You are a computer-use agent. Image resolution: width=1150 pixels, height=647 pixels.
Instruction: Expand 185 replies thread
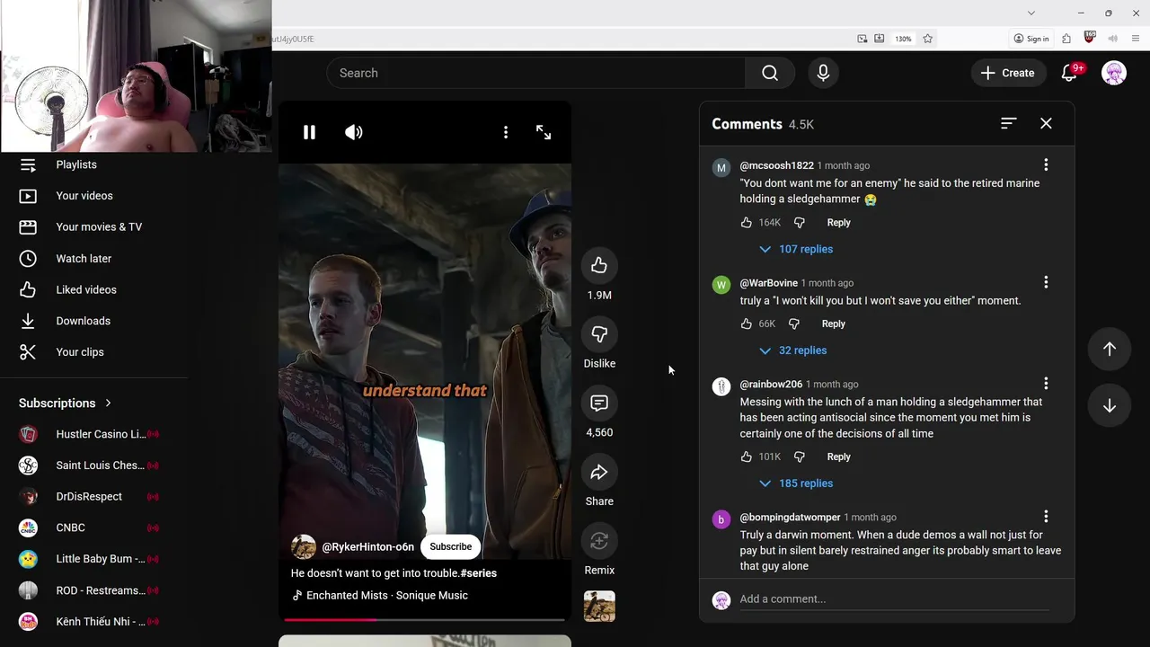tap(796, 483)
